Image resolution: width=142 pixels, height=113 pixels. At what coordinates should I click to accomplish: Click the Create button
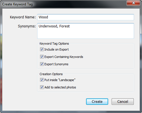(97, 102)
